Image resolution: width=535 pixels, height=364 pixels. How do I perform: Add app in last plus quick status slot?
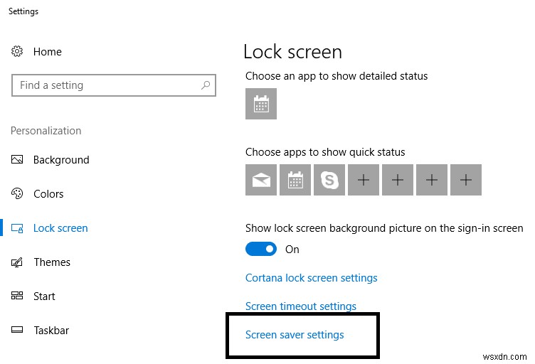point(466,180)
